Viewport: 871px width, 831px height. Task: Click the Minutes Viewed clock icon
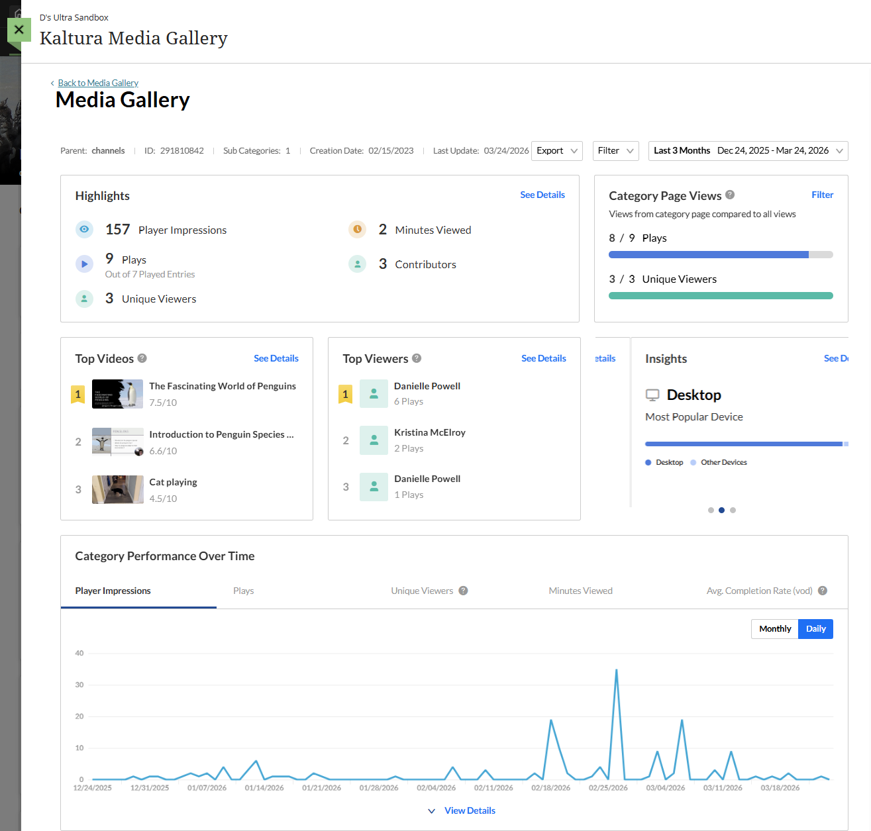pyautogui.click(x=358, y=229)
